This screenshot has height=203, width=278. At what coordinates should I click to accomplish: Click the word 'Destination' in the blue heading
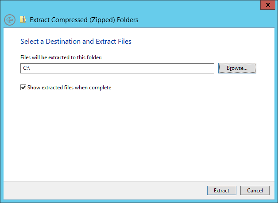(63, 42)
